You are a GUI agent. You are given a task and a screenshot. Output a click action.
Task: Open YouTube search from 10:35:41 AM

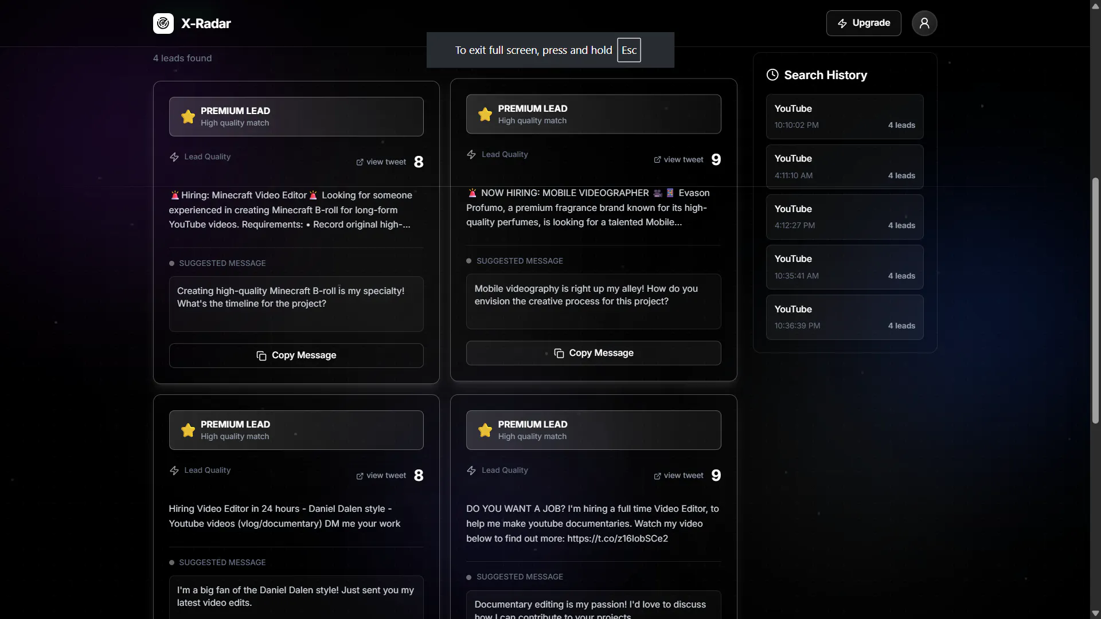click(x=845, y=267)
